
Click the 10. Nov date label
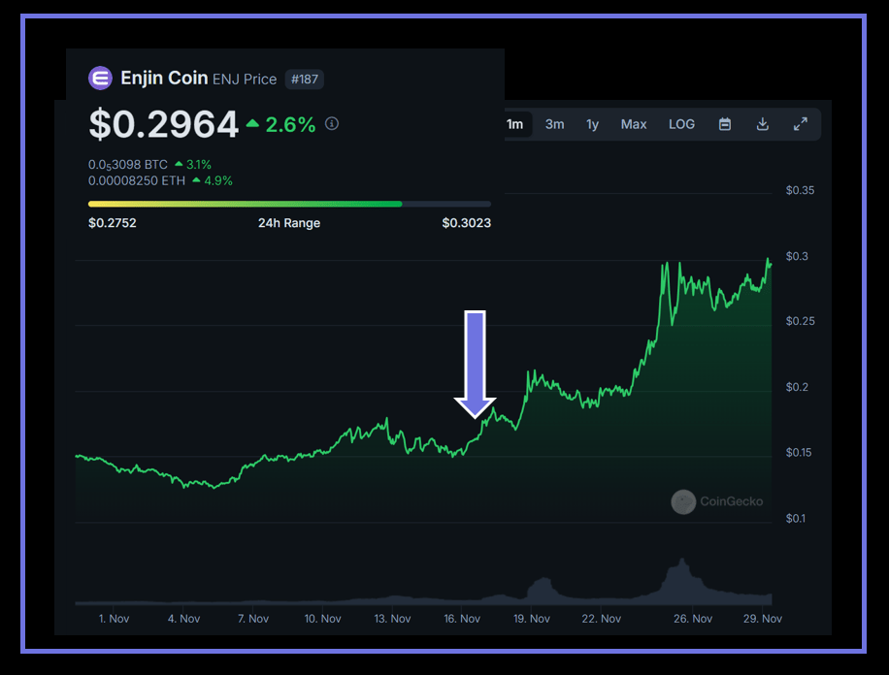[x=322, y=619]
